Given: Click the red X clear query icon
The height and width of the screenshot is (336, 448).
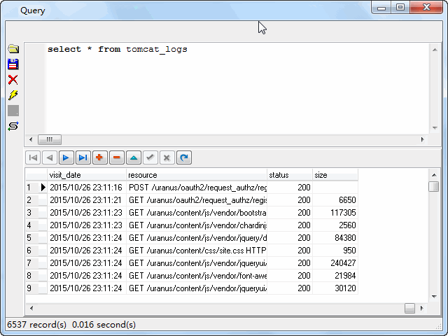Looking at the screenshot, I should point(13,80).
